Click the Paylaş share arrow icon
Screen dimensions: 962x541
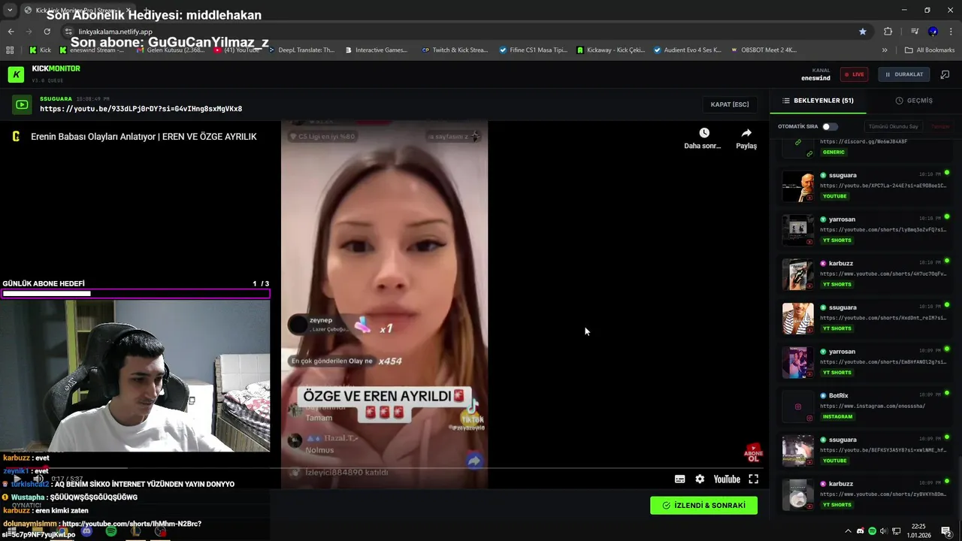[746, 133]
